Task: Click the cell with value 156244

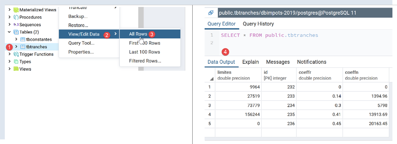Action: coord(238,114)
